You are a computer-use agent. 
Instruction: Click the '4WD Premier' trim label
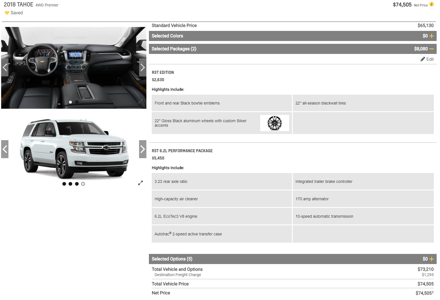point(47,5)
